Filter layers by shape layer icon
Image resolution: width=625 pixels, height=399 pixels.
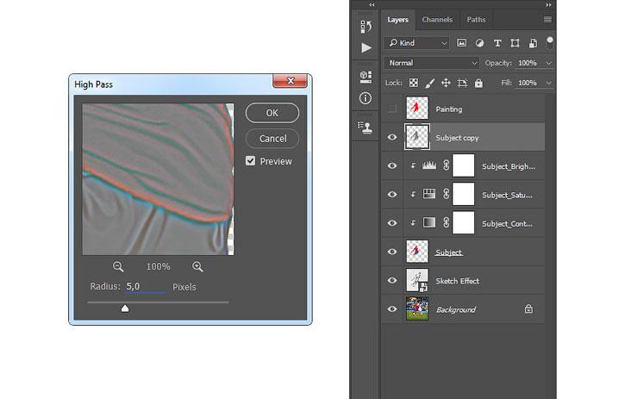point(515,43)
